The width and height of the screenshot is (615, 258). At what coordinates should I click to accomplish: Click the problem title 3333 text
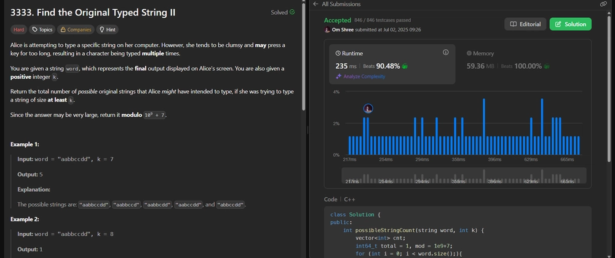coord(93,12)
